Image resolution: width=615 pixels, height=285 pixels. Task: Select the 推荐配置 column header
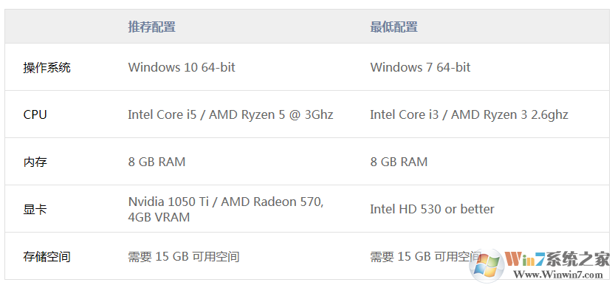click(151, 27)
